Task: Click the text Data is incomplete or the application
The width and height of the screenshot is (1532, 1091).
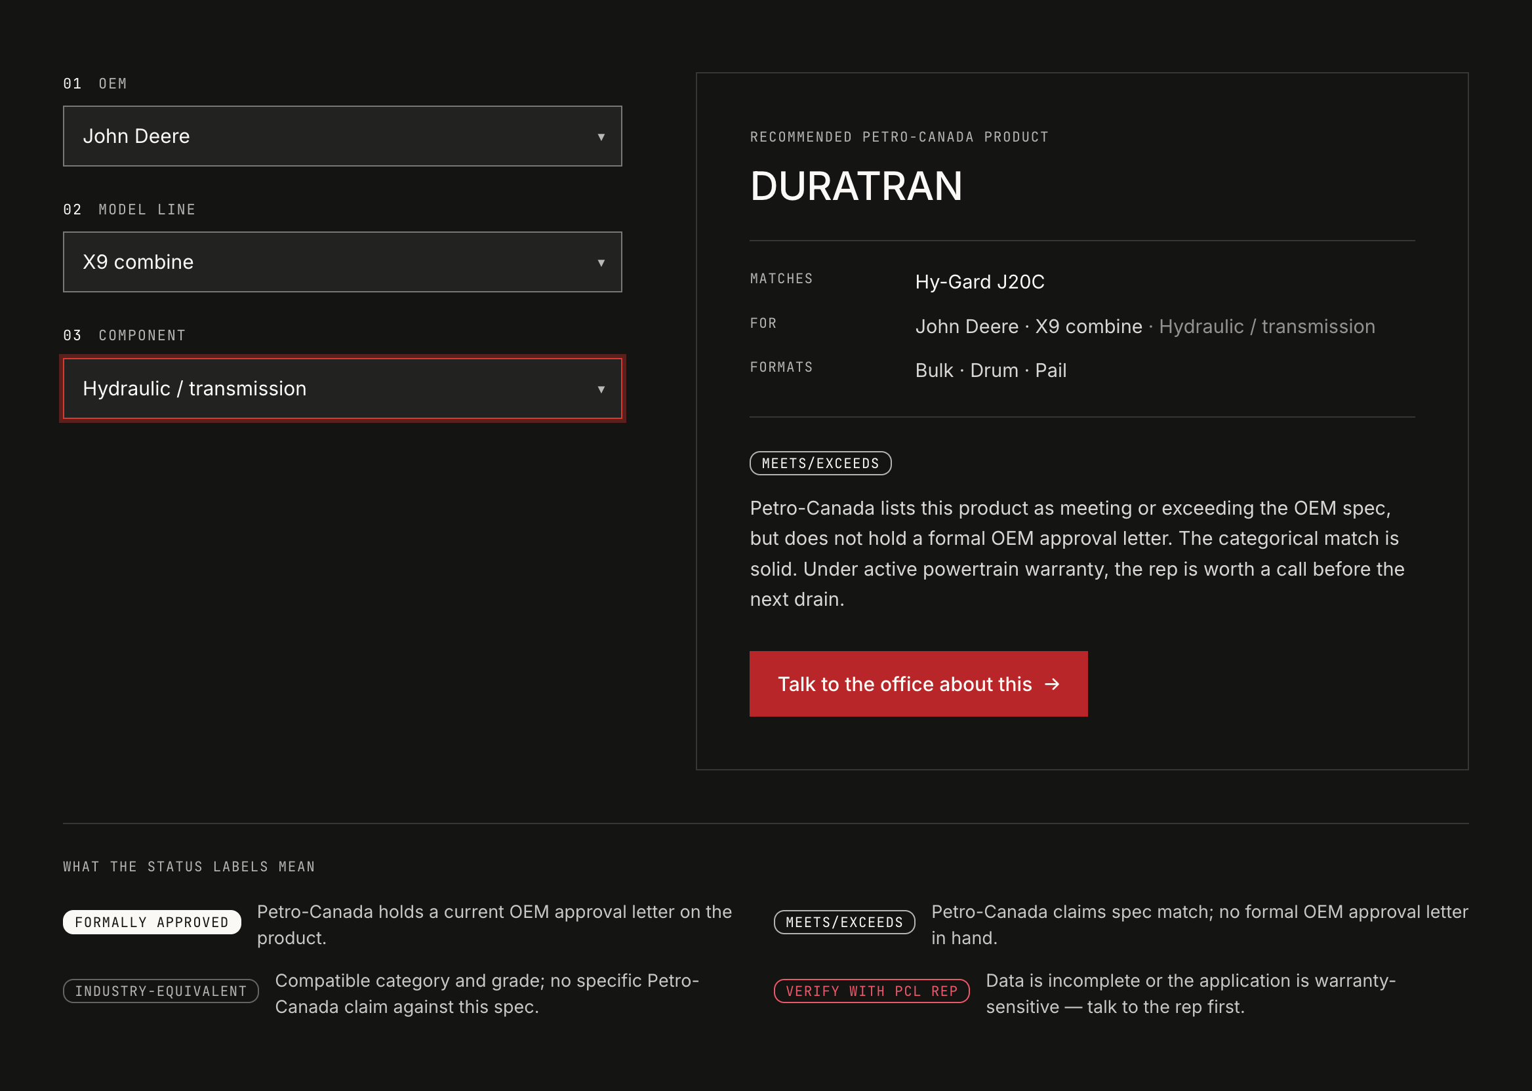Action: click(x=1191, y=993)
